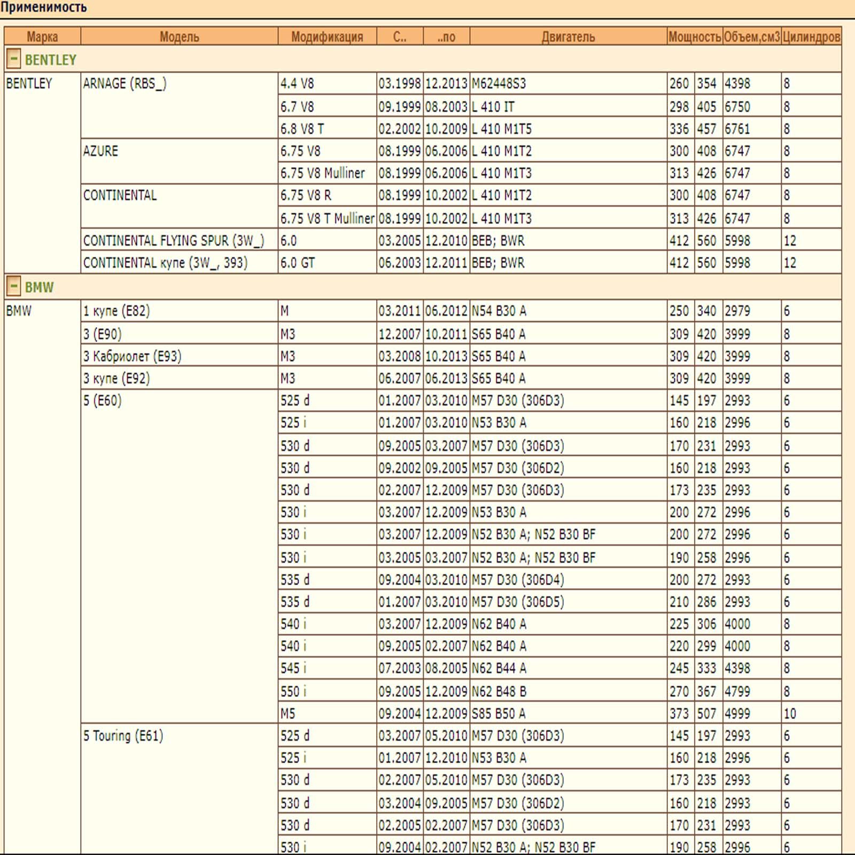Image resolution: width=855 pixels, height=855 pixels.
Task: Click the S85 B50 A engine cell
Action: click(x=499, y=713)
